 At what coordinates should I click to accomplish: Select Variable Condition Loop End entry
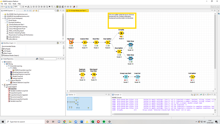[x=19, y=91]
